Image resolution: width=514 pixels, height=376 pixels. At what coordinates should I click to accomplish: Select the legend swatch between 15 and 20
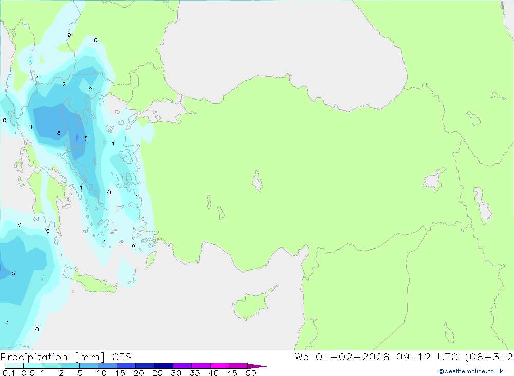pos(126,366)
